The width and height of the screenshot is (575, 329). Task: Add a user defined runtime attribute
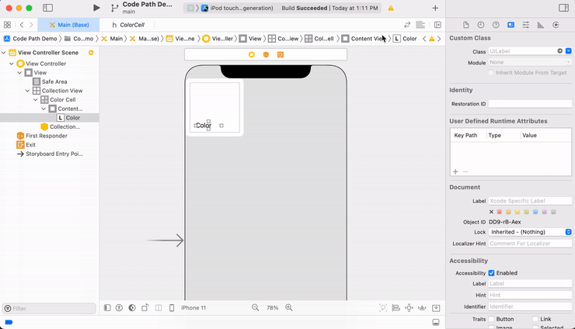455,171
